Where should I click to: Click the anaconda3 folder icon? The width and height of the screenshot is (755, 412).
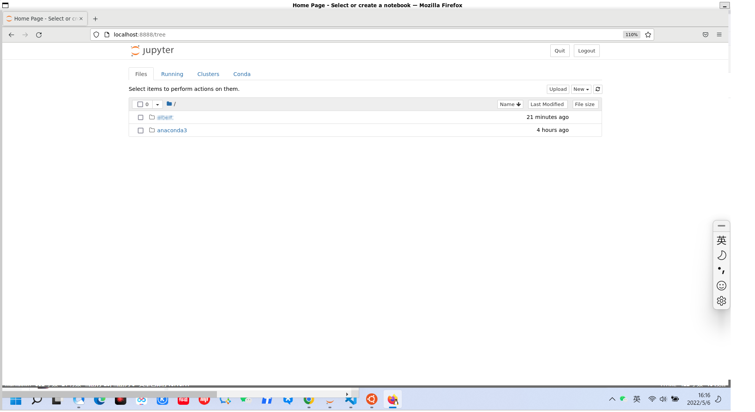(x=152, y=130)
